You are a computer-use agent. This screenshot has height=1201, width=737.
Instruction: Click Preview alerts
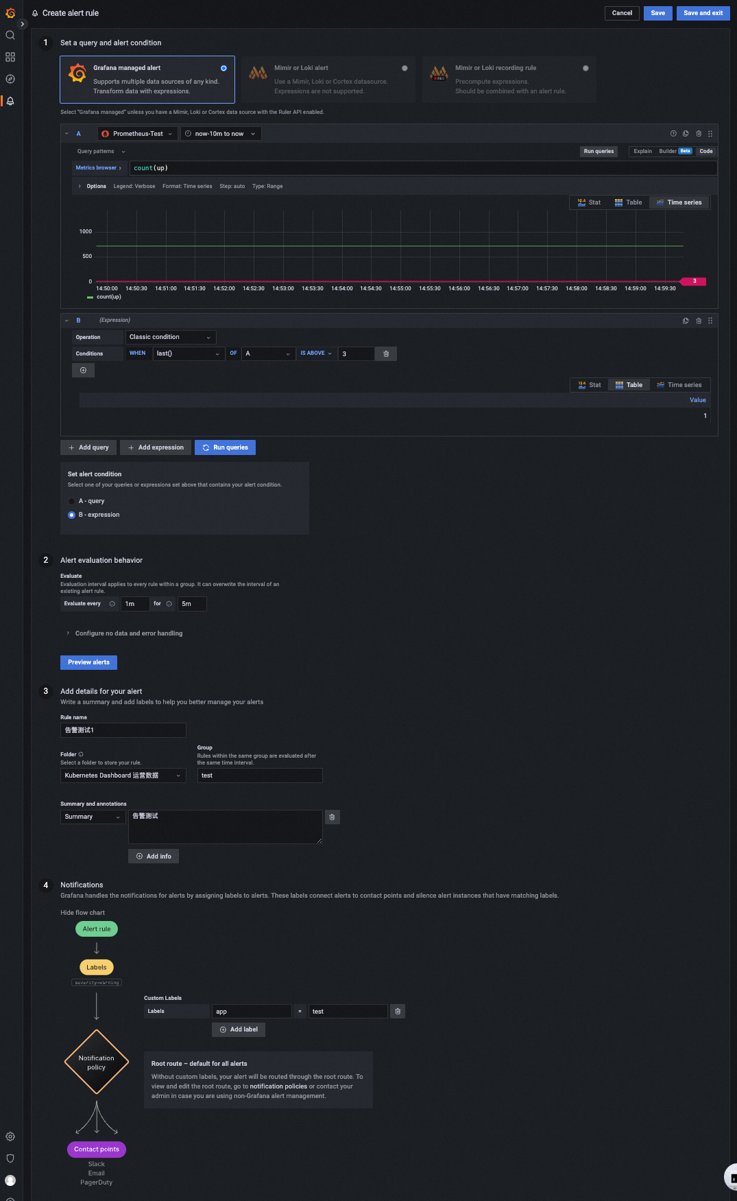(x=88, y=663)
